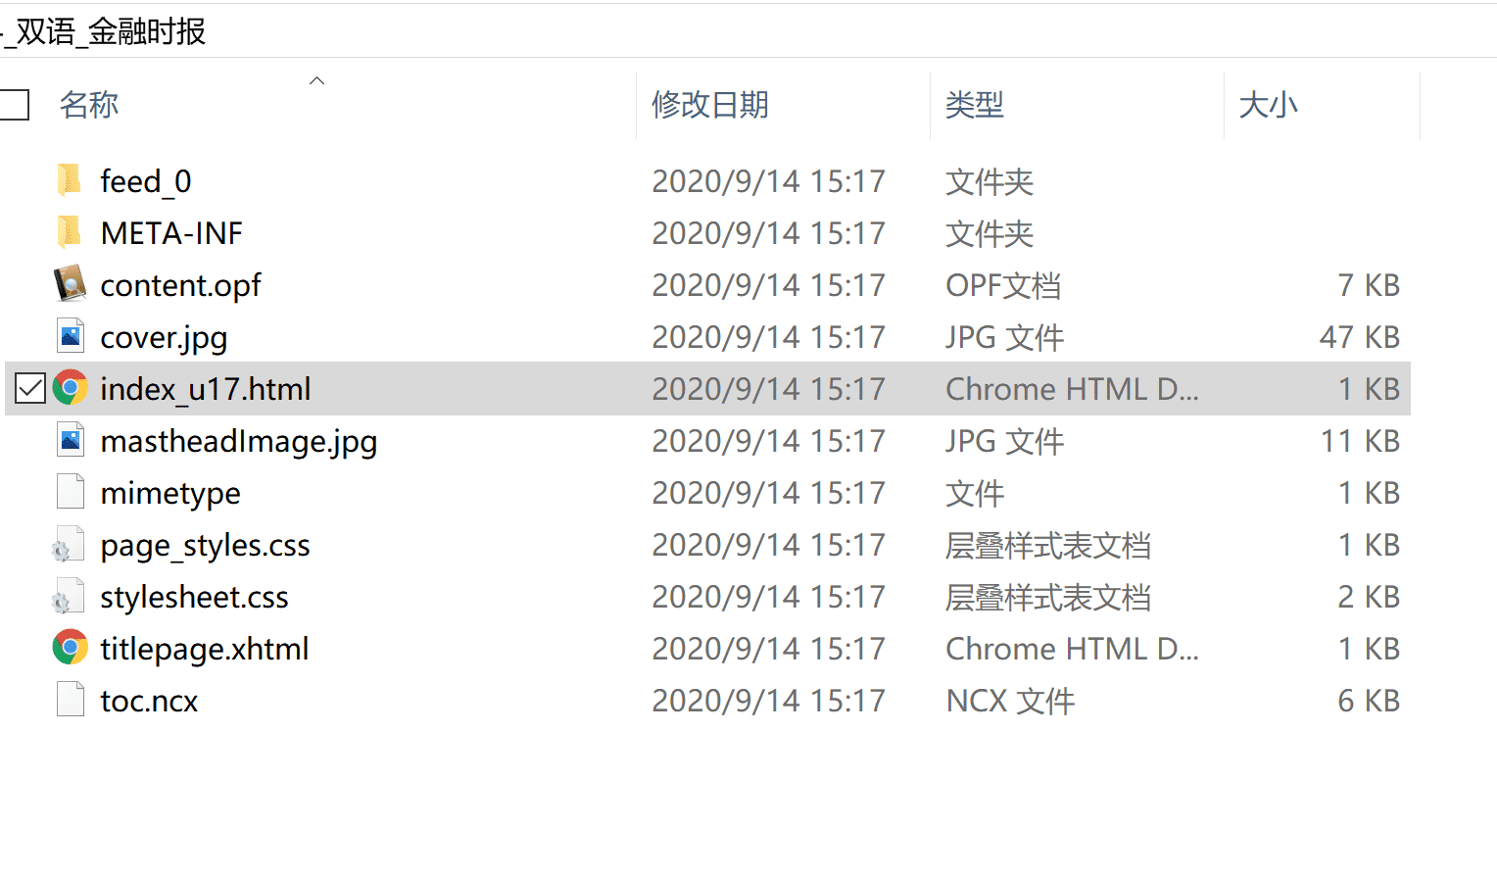
Task: Select the mastheadImage.jpg file name
Action: [x=238, y=441]
